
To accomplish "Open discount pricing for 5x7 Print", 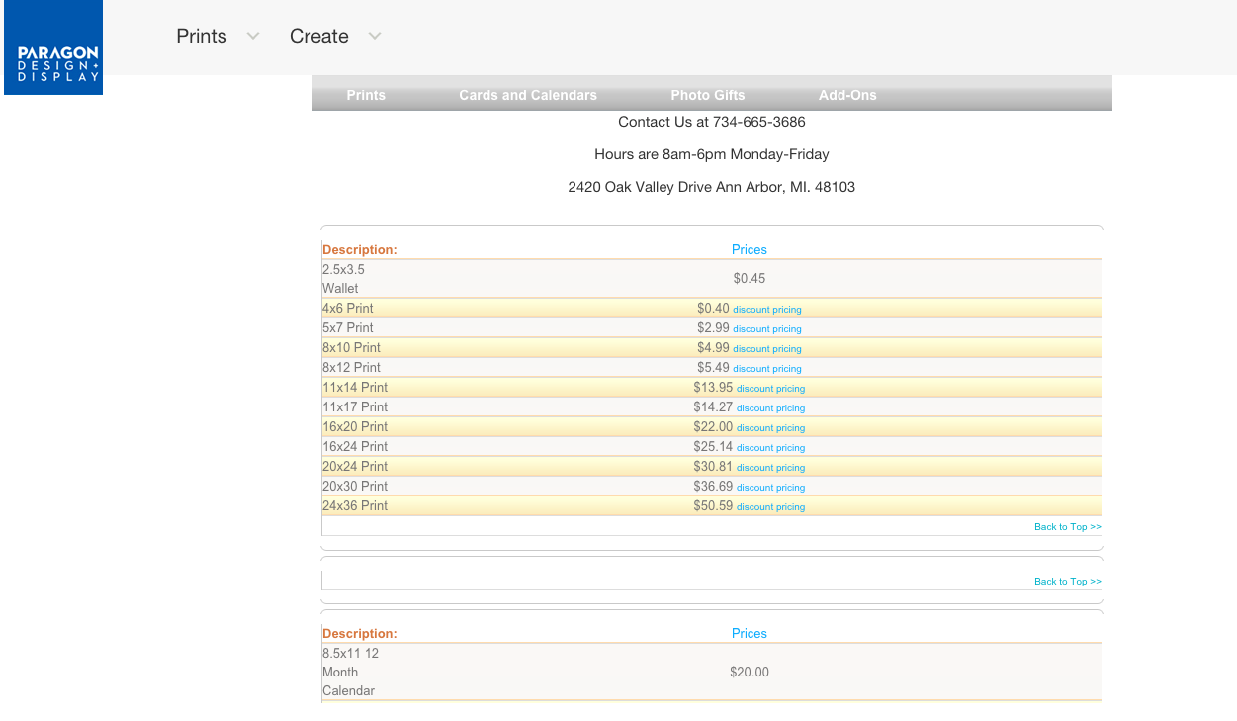I will coord(767,329).
